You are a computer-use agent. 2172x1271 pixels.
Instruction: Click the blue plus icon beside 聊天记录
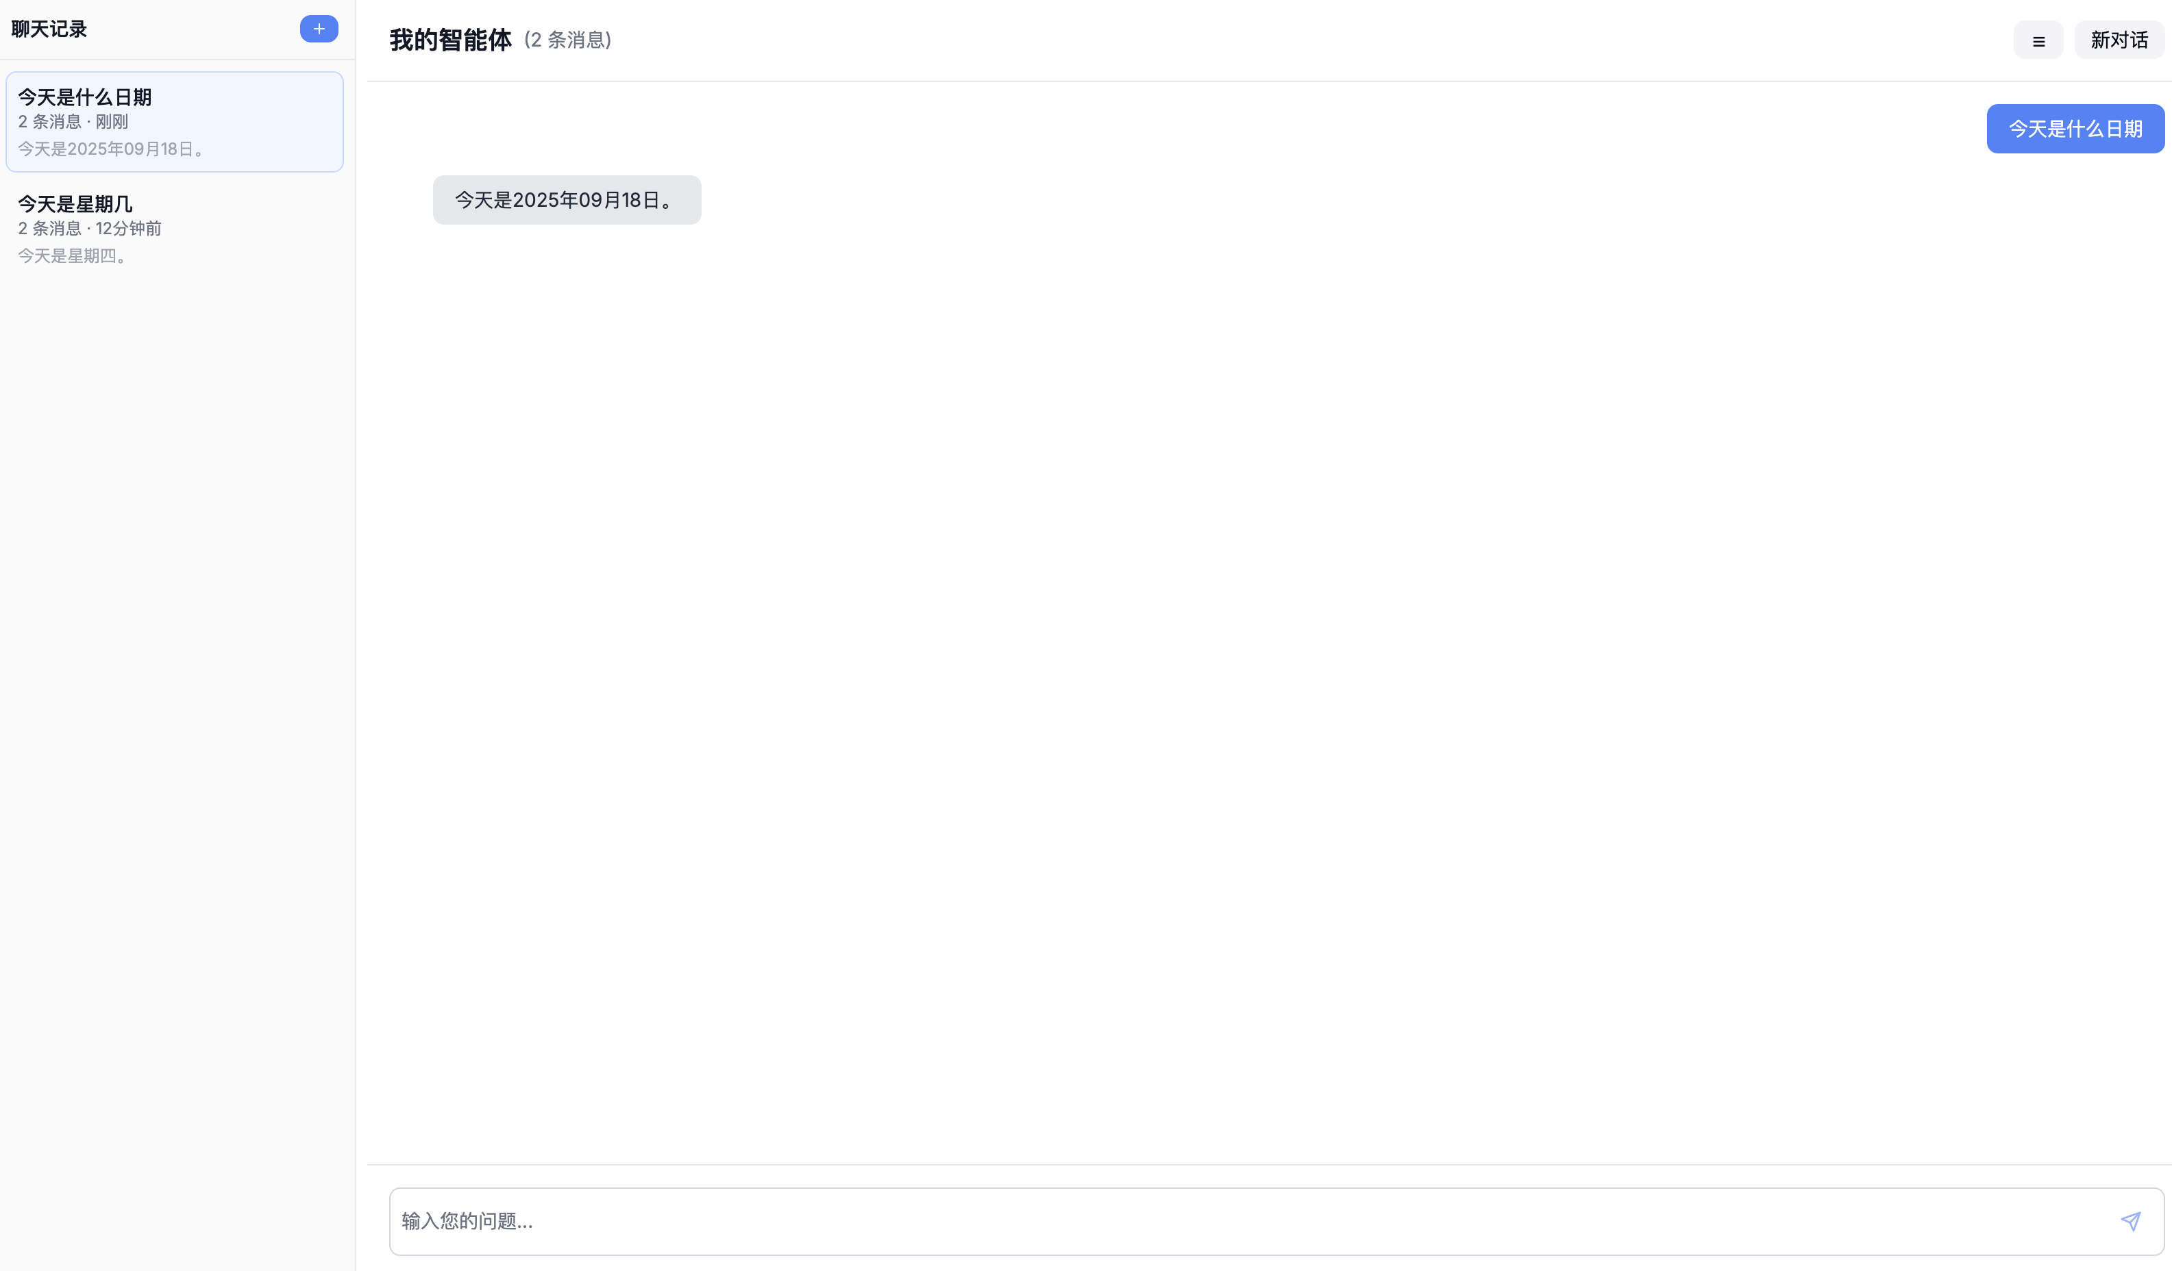319,29
